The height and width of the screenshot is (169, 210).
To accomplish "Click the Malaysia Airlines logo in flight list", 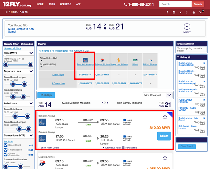I will coord(42,163).
